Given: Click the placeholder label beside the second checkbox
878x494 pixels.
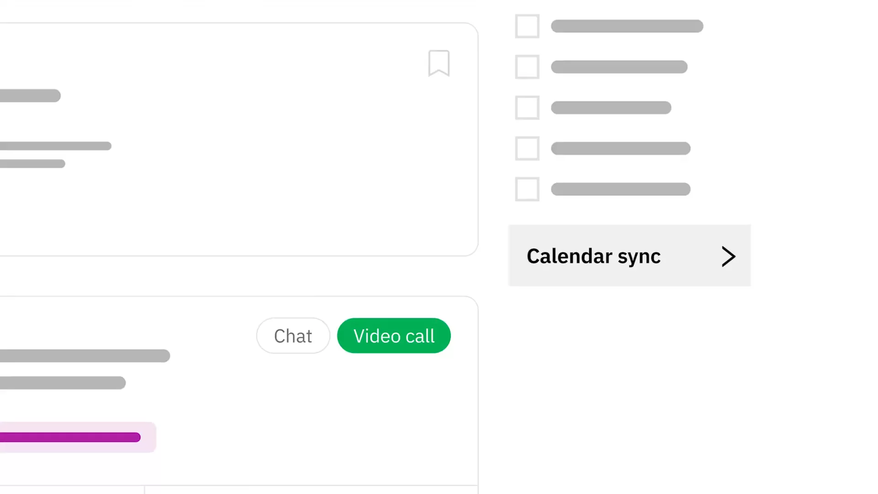Looking at the screenshot, I should [619, 67].
